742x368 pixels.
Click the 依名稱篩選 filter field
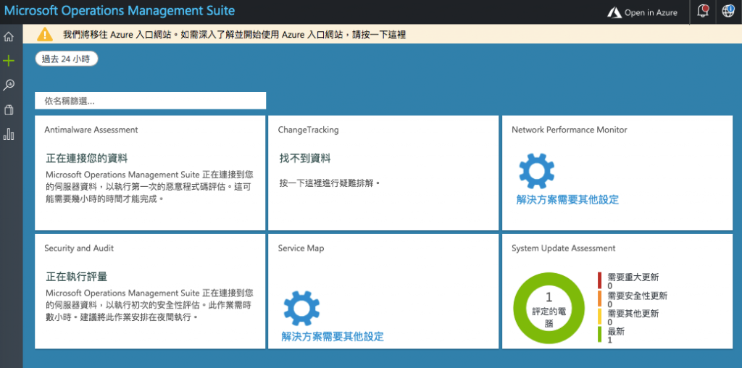click(x=151, y=101)
